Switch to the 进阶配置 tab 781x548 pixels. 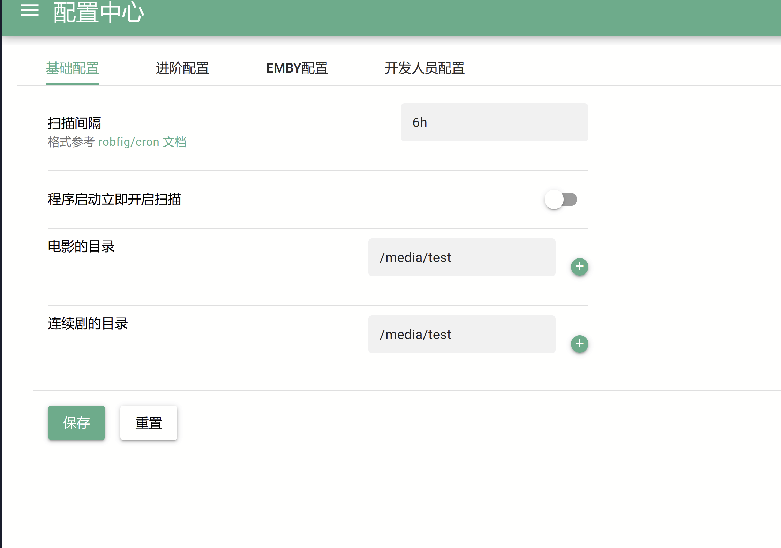pyautogui.click(x=182, y=68)
